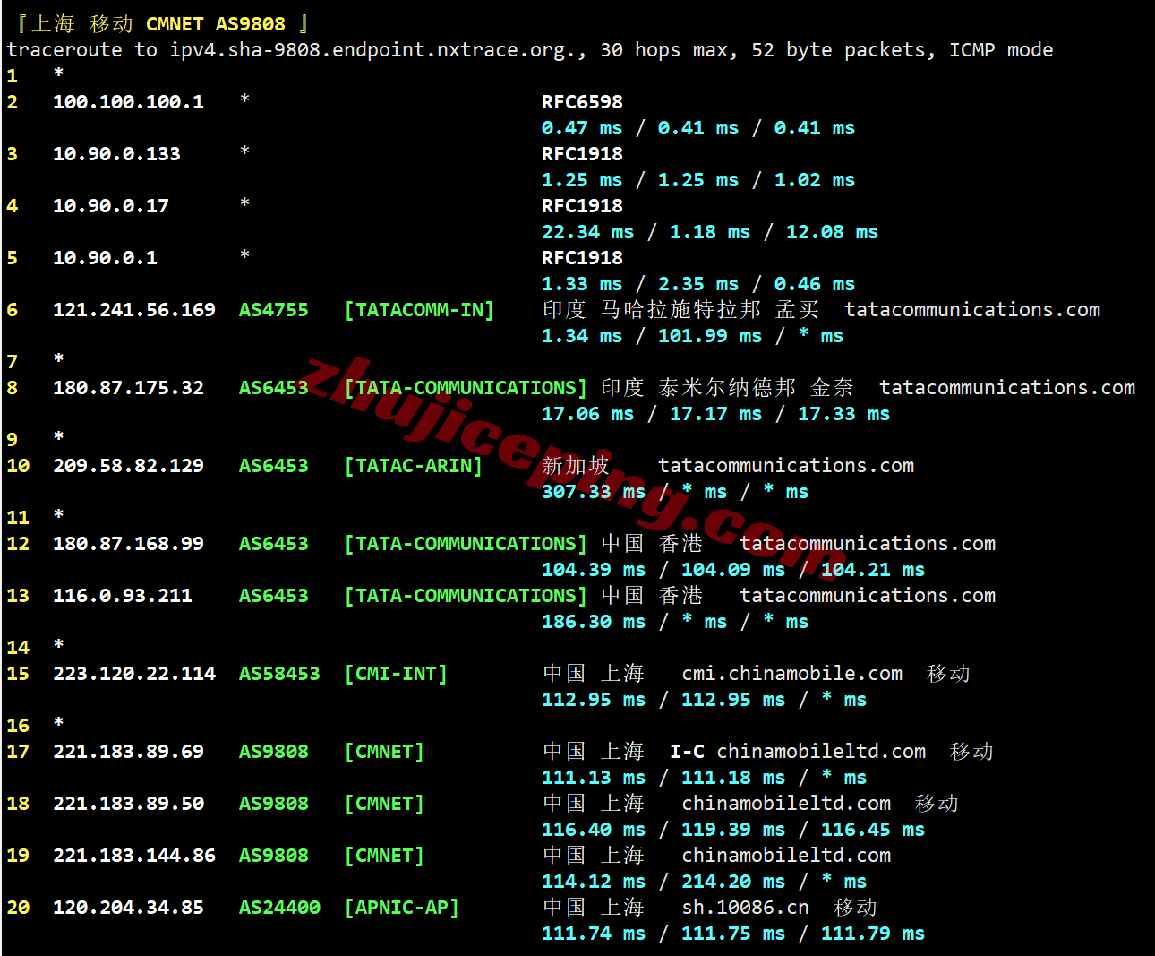The height and width of the screenshot is (956, 1155).
Task: Click AS58453 on hop 15
Action: 279,674
